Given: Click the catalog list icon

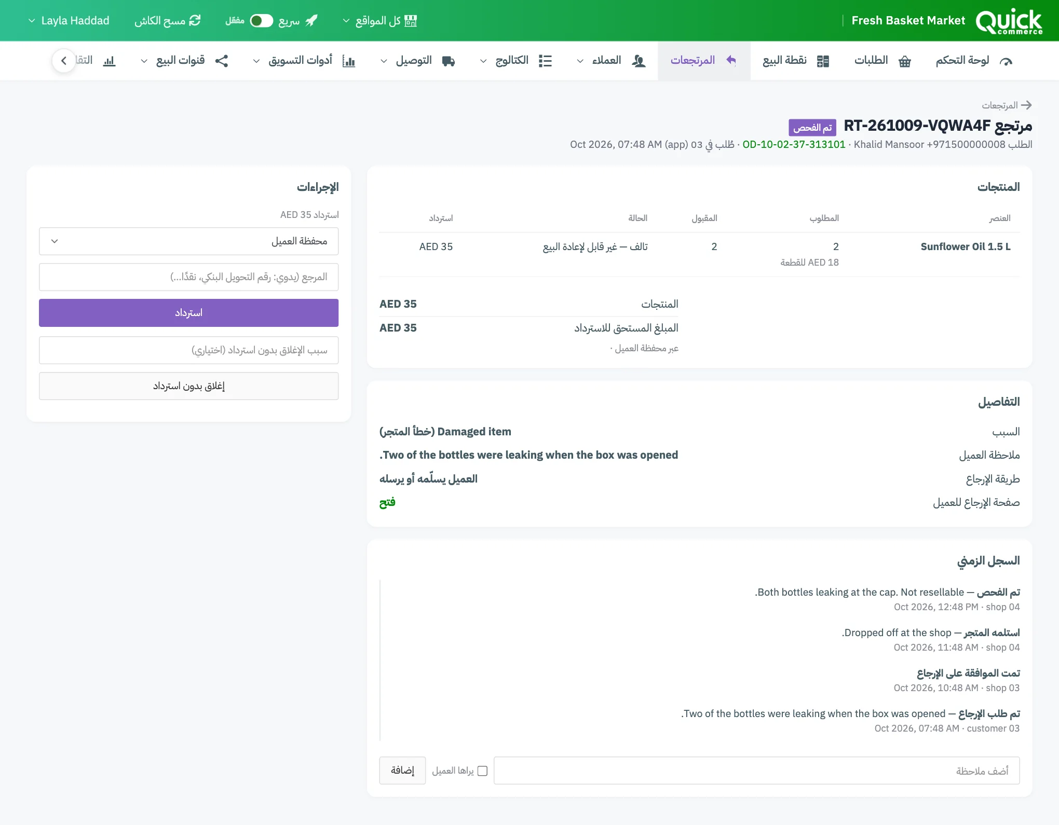Looking at the screenshot, I should 545,61.
